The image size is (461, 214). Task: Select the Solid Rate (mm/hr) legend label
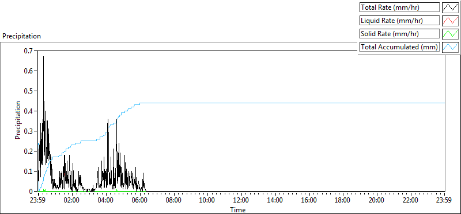(x=399, y=34)
